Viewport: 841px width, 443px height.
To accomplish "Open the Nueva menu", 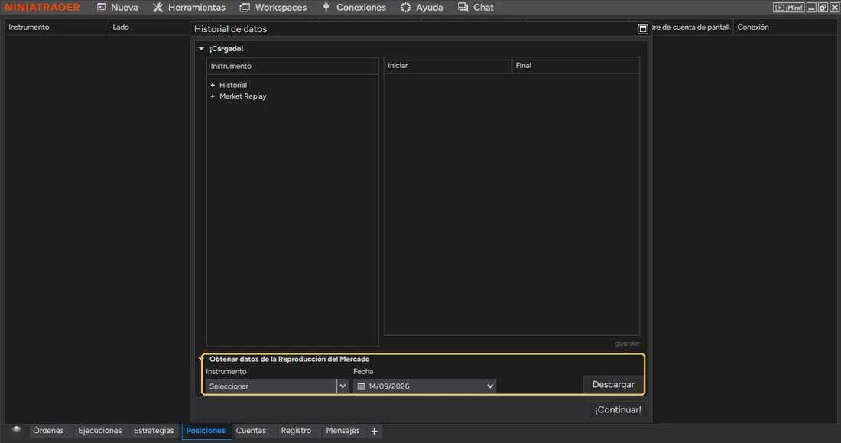I will click(x=116, y=8).
